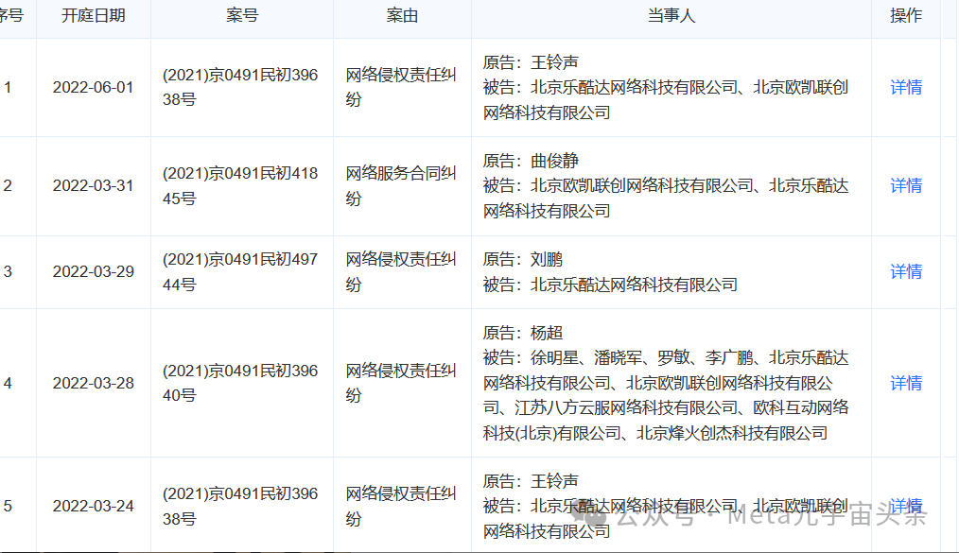The image size is (959, 553).
Task: Click the 操作 column header
Action: point(905,15)
